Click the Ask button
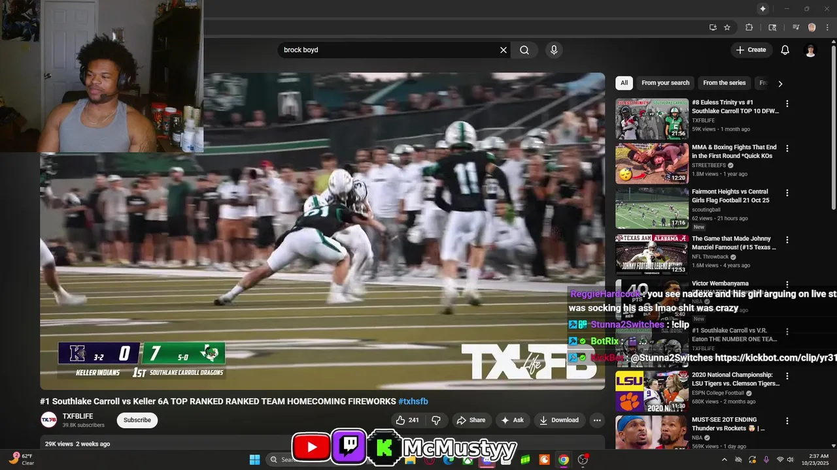Image resolution: width=837 pixels, height=470 pixels. tap(512, 420)
